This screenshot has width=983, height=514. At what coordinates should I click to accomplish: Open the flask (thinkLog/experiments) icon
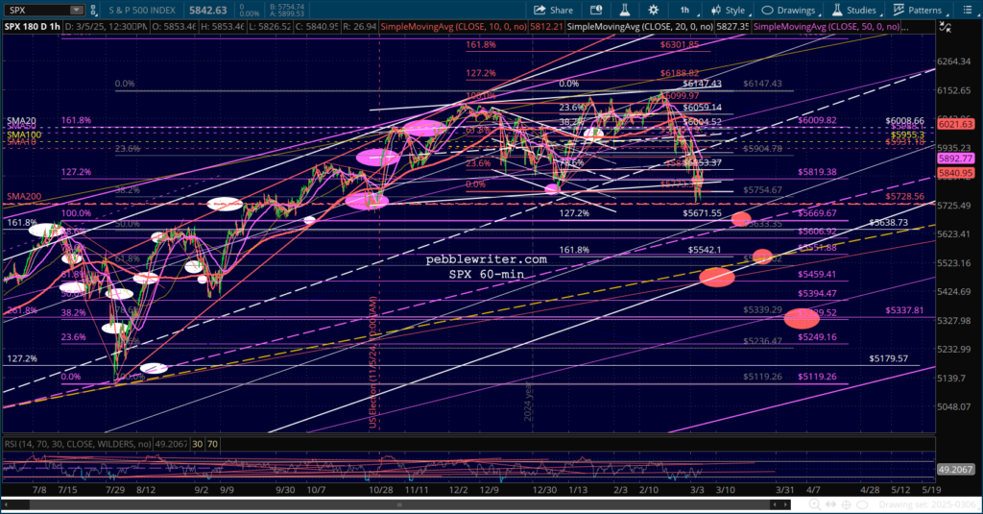[624, 10]
